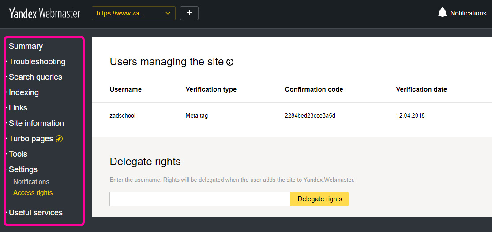This screenshot has width=492, height=232.
Task: Open the Links section
Action: click(x=18, y=108)
